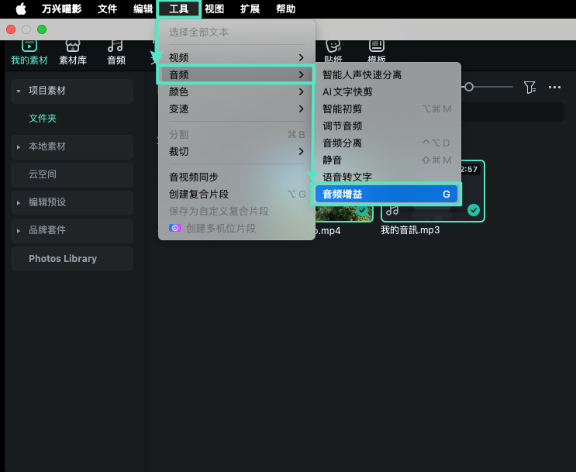576x472 pixels.
Task: Select 语音转文字 in the submenu
Action: coord(386,177)
